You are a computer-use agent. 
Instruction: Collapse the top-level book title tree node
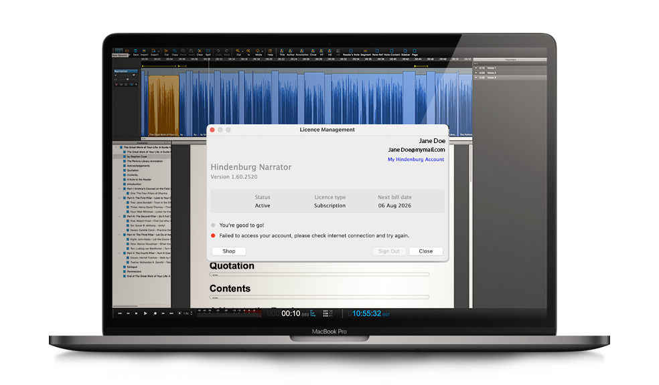117,147
